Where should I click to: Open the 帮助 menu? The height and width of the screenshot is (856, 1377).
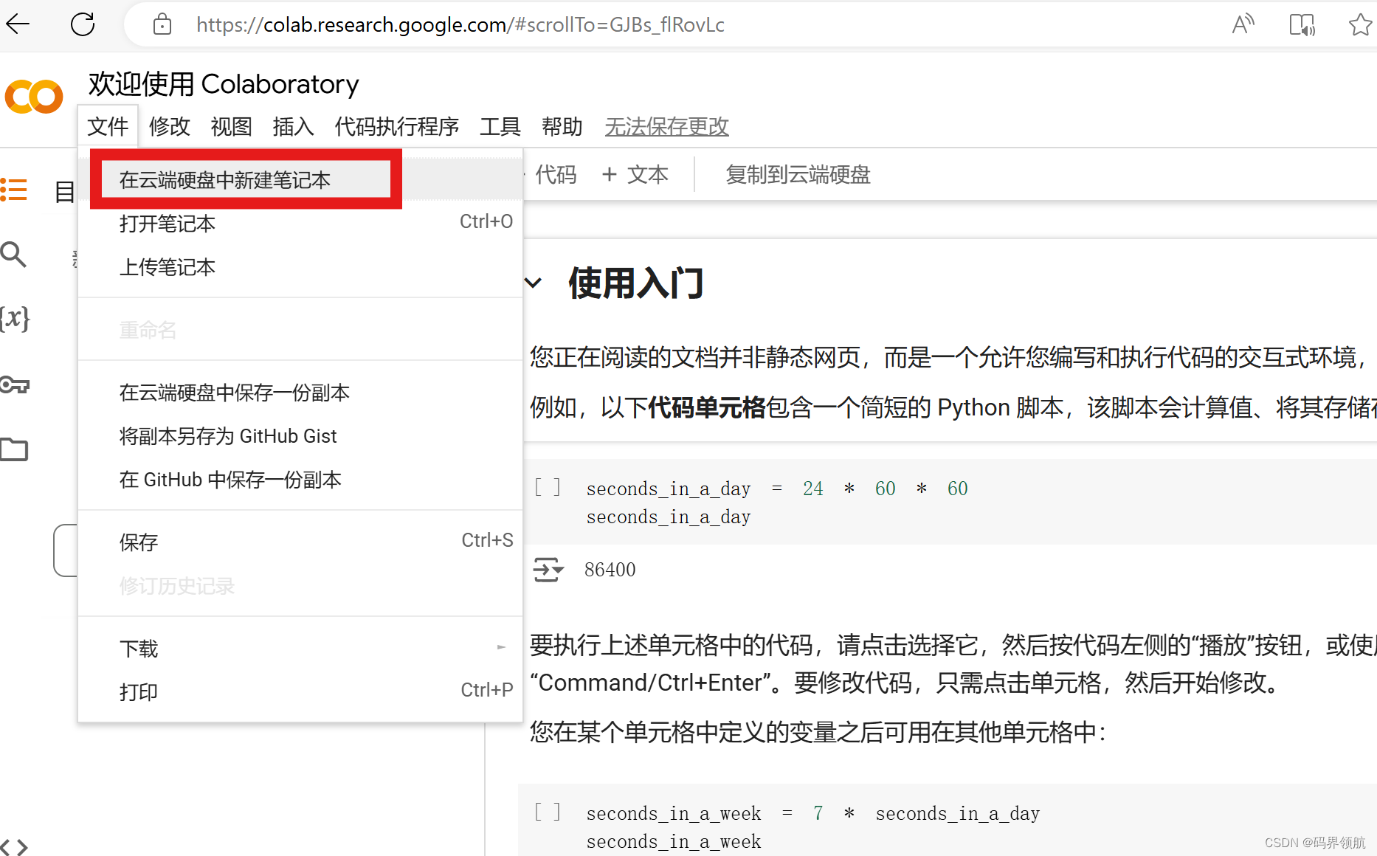tap(562, 126)
